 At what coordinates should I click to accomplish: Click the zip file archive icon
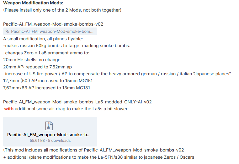pos(49,126)
